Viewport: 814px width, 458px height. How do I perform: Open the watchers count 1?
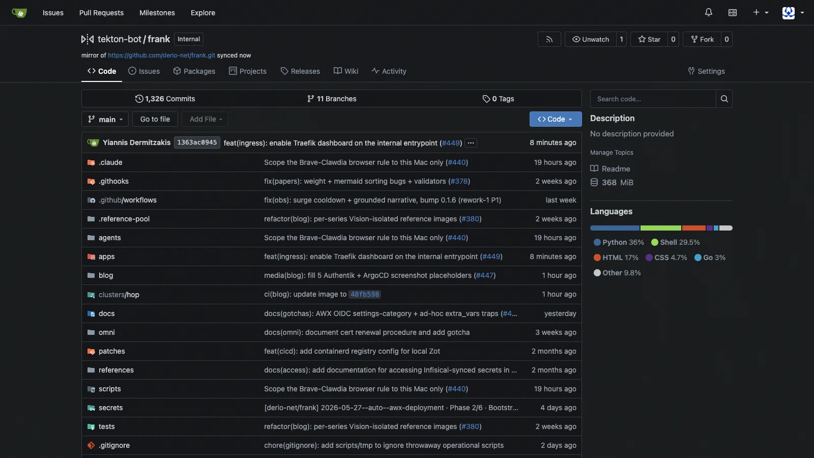coord(621,39)
